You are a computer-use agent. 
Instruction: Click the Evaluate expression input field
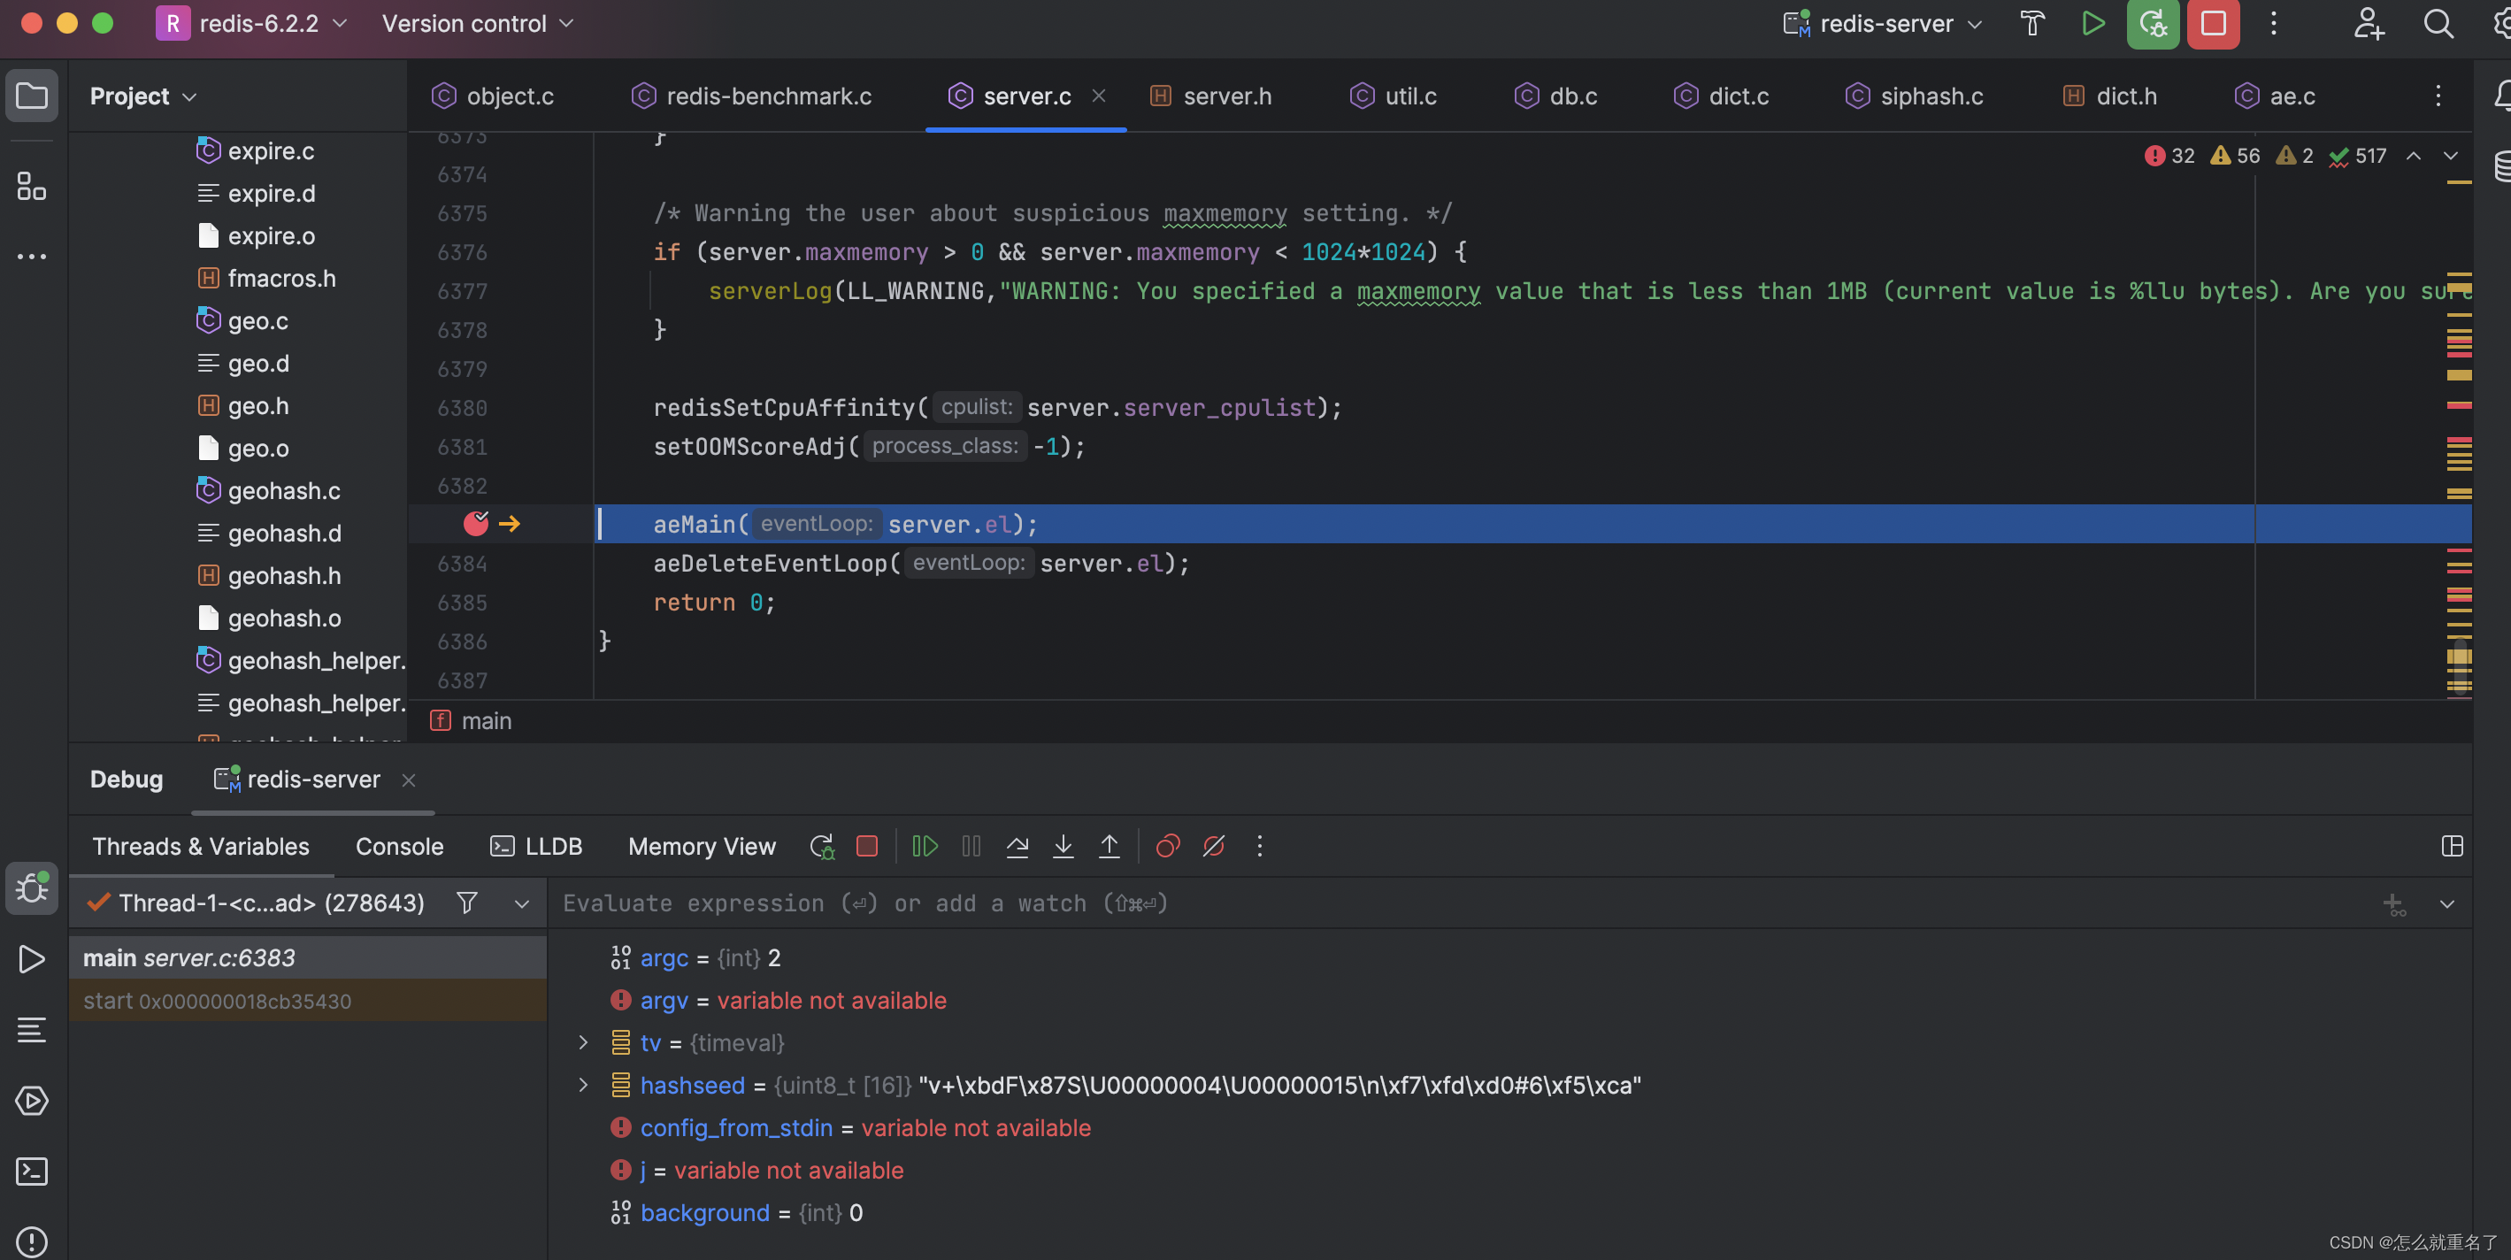[1463, 903]
